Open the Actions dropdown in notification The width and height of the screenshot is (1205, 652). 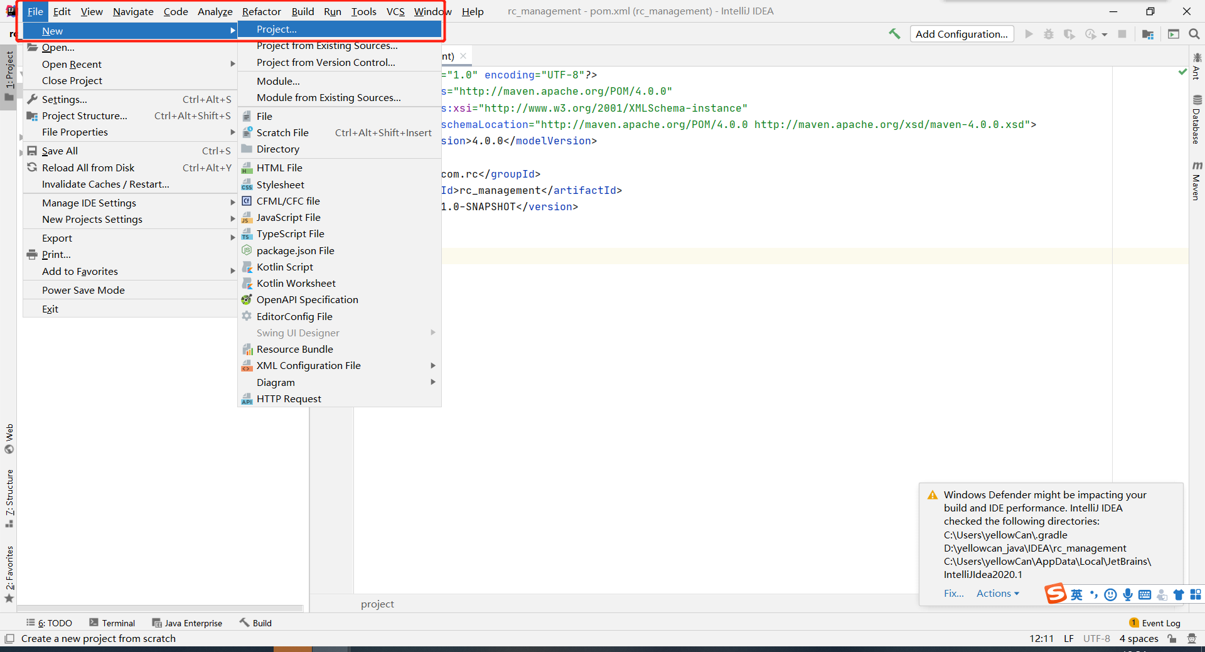998,593
